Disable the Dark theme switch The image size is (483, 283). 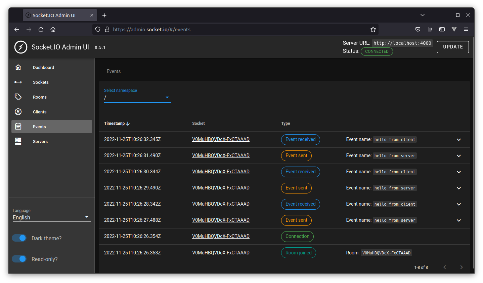click(19, 238)
